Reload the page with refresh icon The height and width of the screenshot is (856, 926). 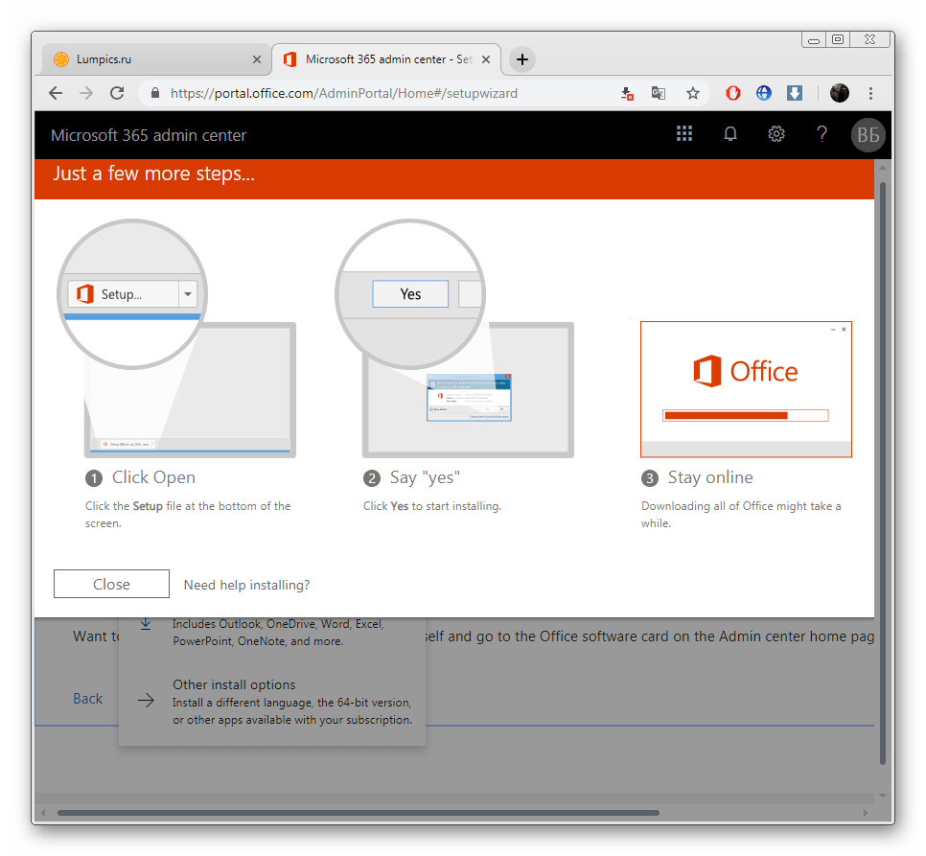click(x=117, y=93)
